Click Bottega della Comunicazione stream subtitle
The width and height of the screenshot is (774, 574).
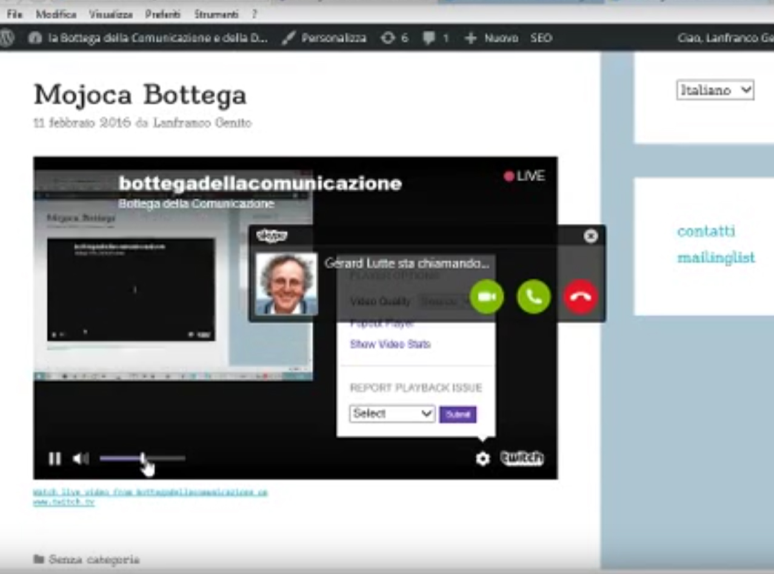(196, 204)
